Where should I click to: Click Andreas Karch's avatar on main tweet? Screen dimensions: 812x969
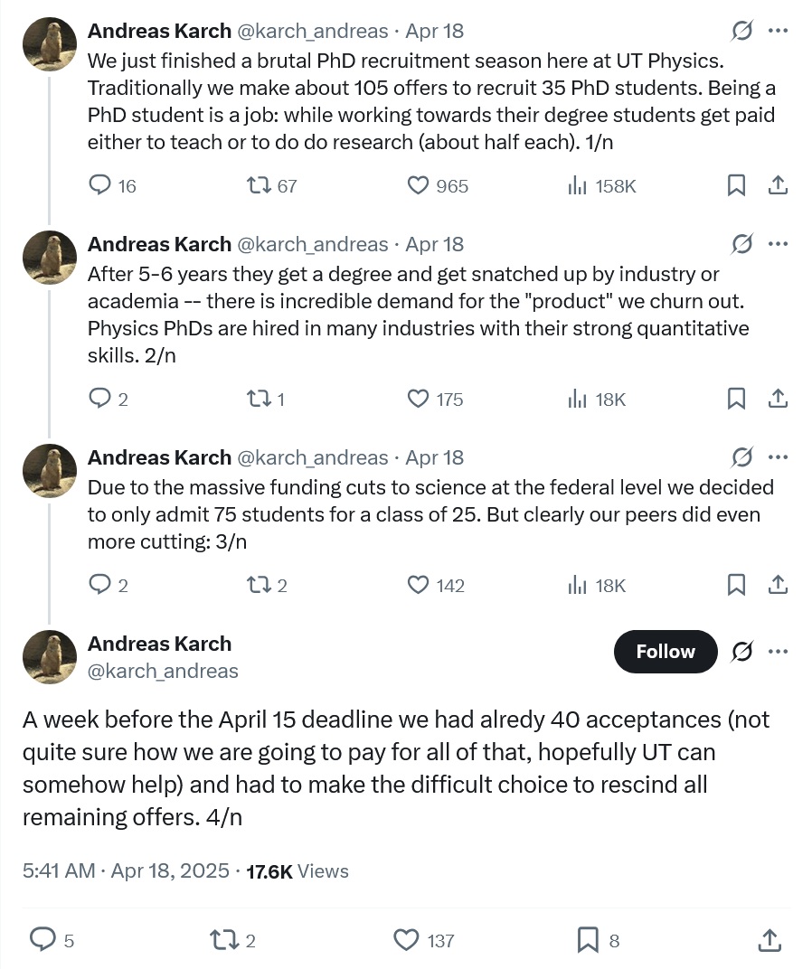click(50, 657)
